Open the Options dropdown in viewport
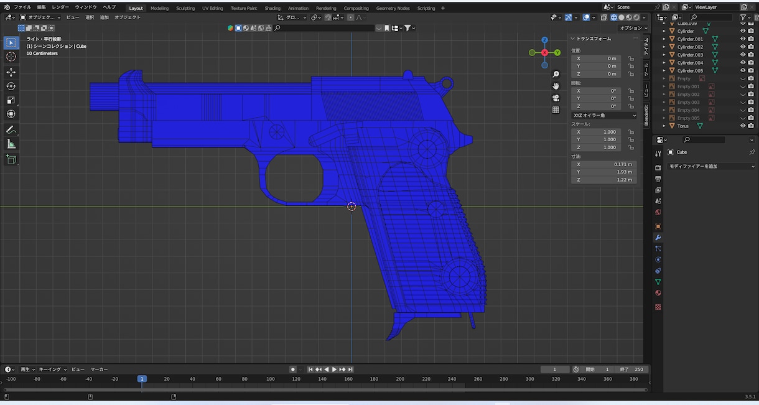 click(633, 28)
